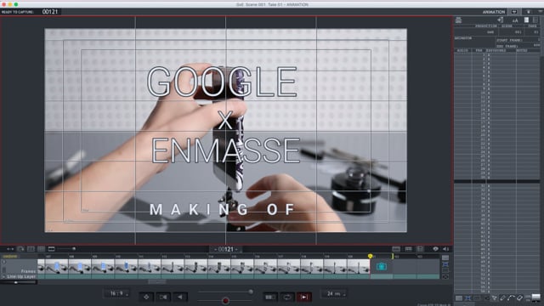The height and width of the screenshot is (306, 544).
Task: Click the SCENE header in X-sheet
Action: click(507, 26)
